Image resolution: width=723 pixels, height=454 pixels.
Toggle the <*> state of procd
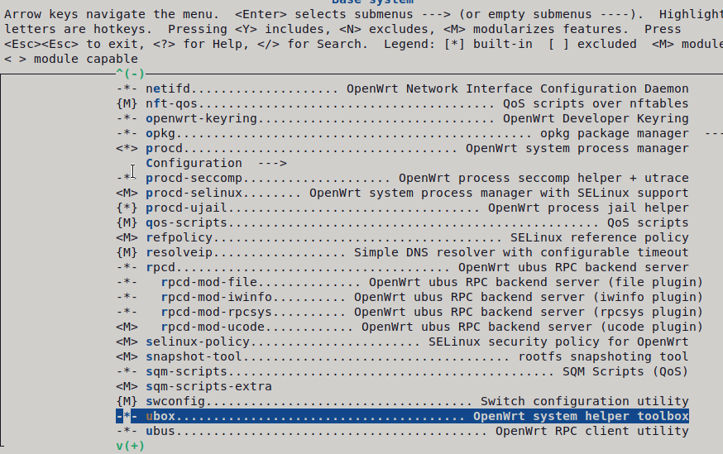pyautogui.click(x=127, y=148)
